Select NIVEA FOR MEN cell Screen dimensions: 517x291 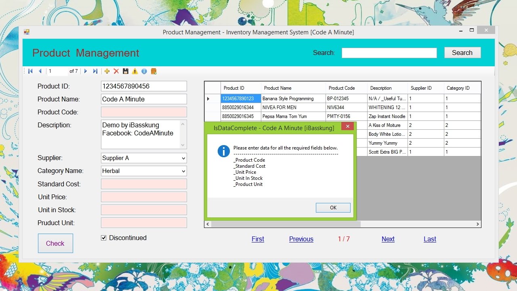coord(293,108)
